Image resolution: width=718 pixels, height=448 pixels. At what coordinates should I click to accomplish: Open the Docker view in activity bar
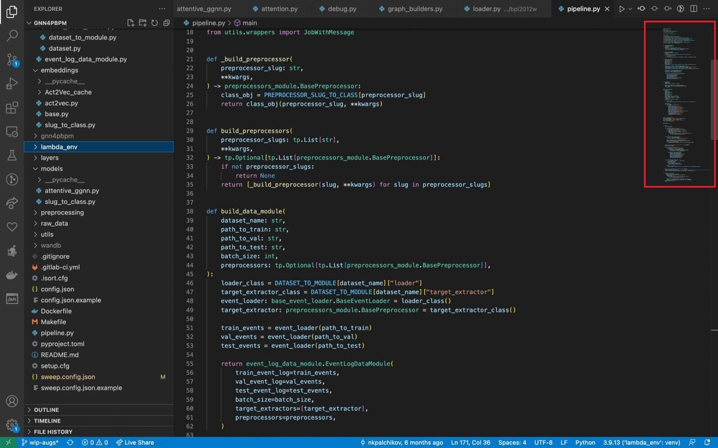12,275
